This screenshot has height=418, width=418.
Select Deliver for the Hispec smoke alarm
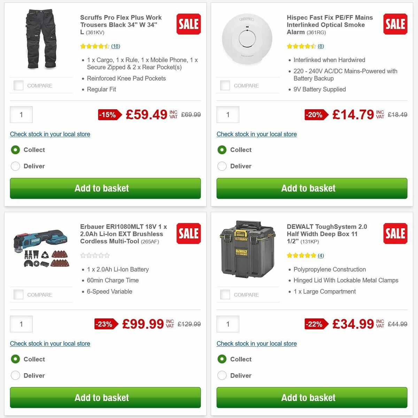click(x=222, y=166)
